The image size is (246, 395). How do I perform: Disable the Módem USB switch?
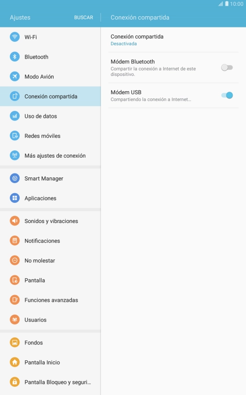point(227,95)
